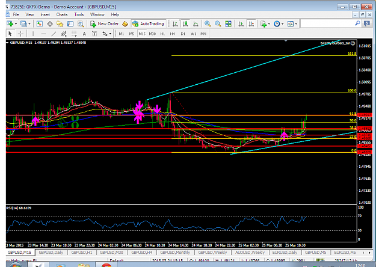Open the Indicators list icon
Image resolution: width=376 pixels, height=267 pixels.
tap(264, 23)
